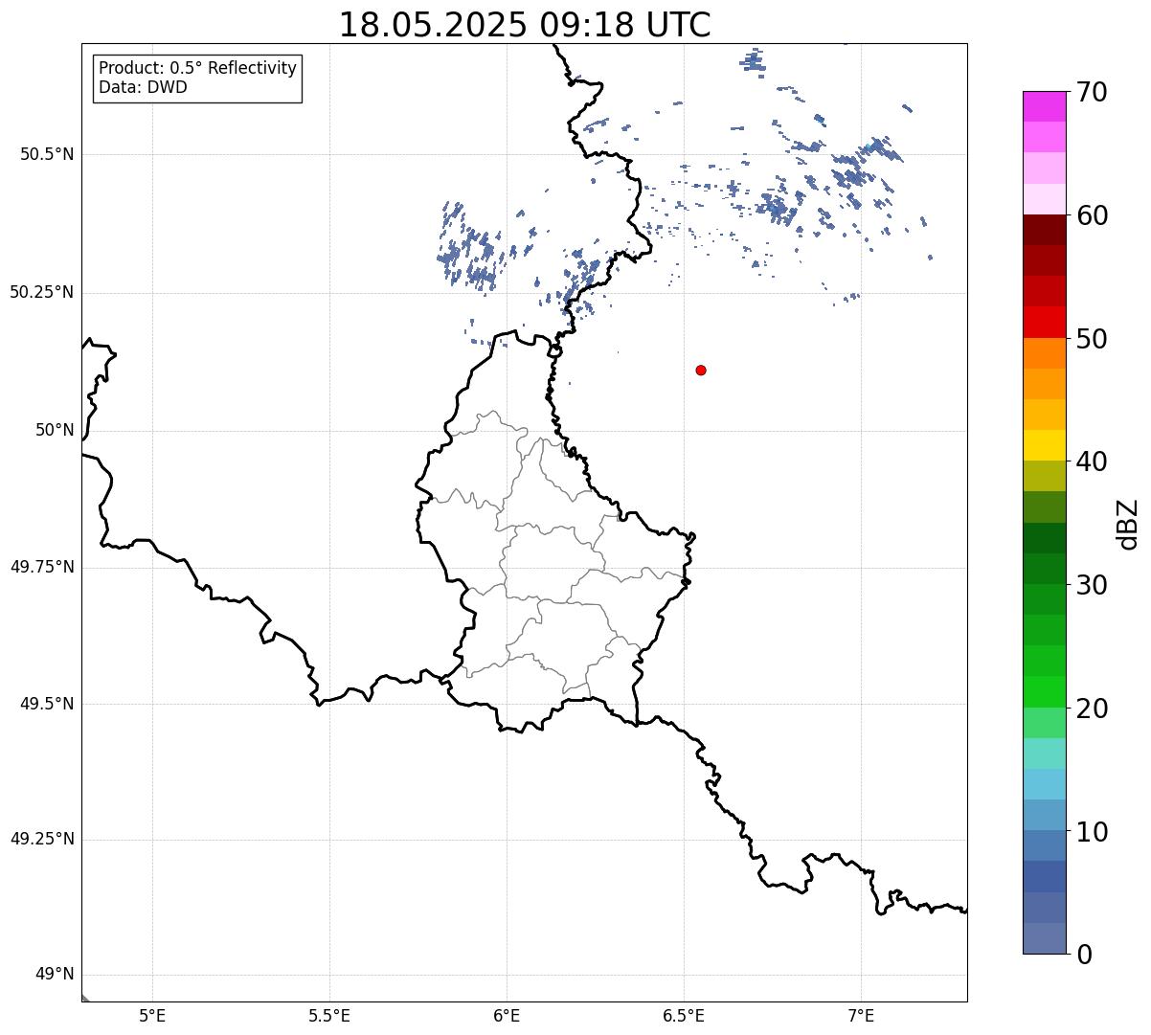Viewport: 1151px width, 1035px height.
Task: Click the "50.25°N" latitude label
Action: click(41, 292)
